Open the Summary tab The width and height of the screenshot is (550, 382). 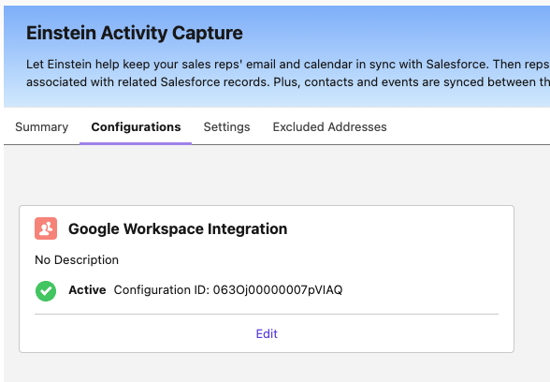coord(42,126)
